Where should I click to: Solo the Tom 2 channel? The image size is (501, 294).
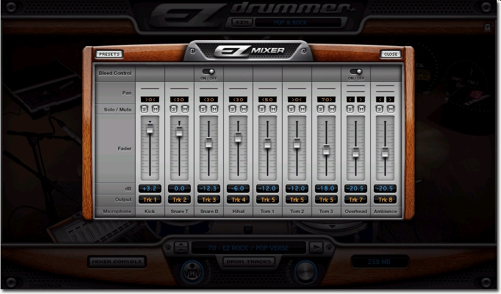pyautogui.click(x=291, y=110)
